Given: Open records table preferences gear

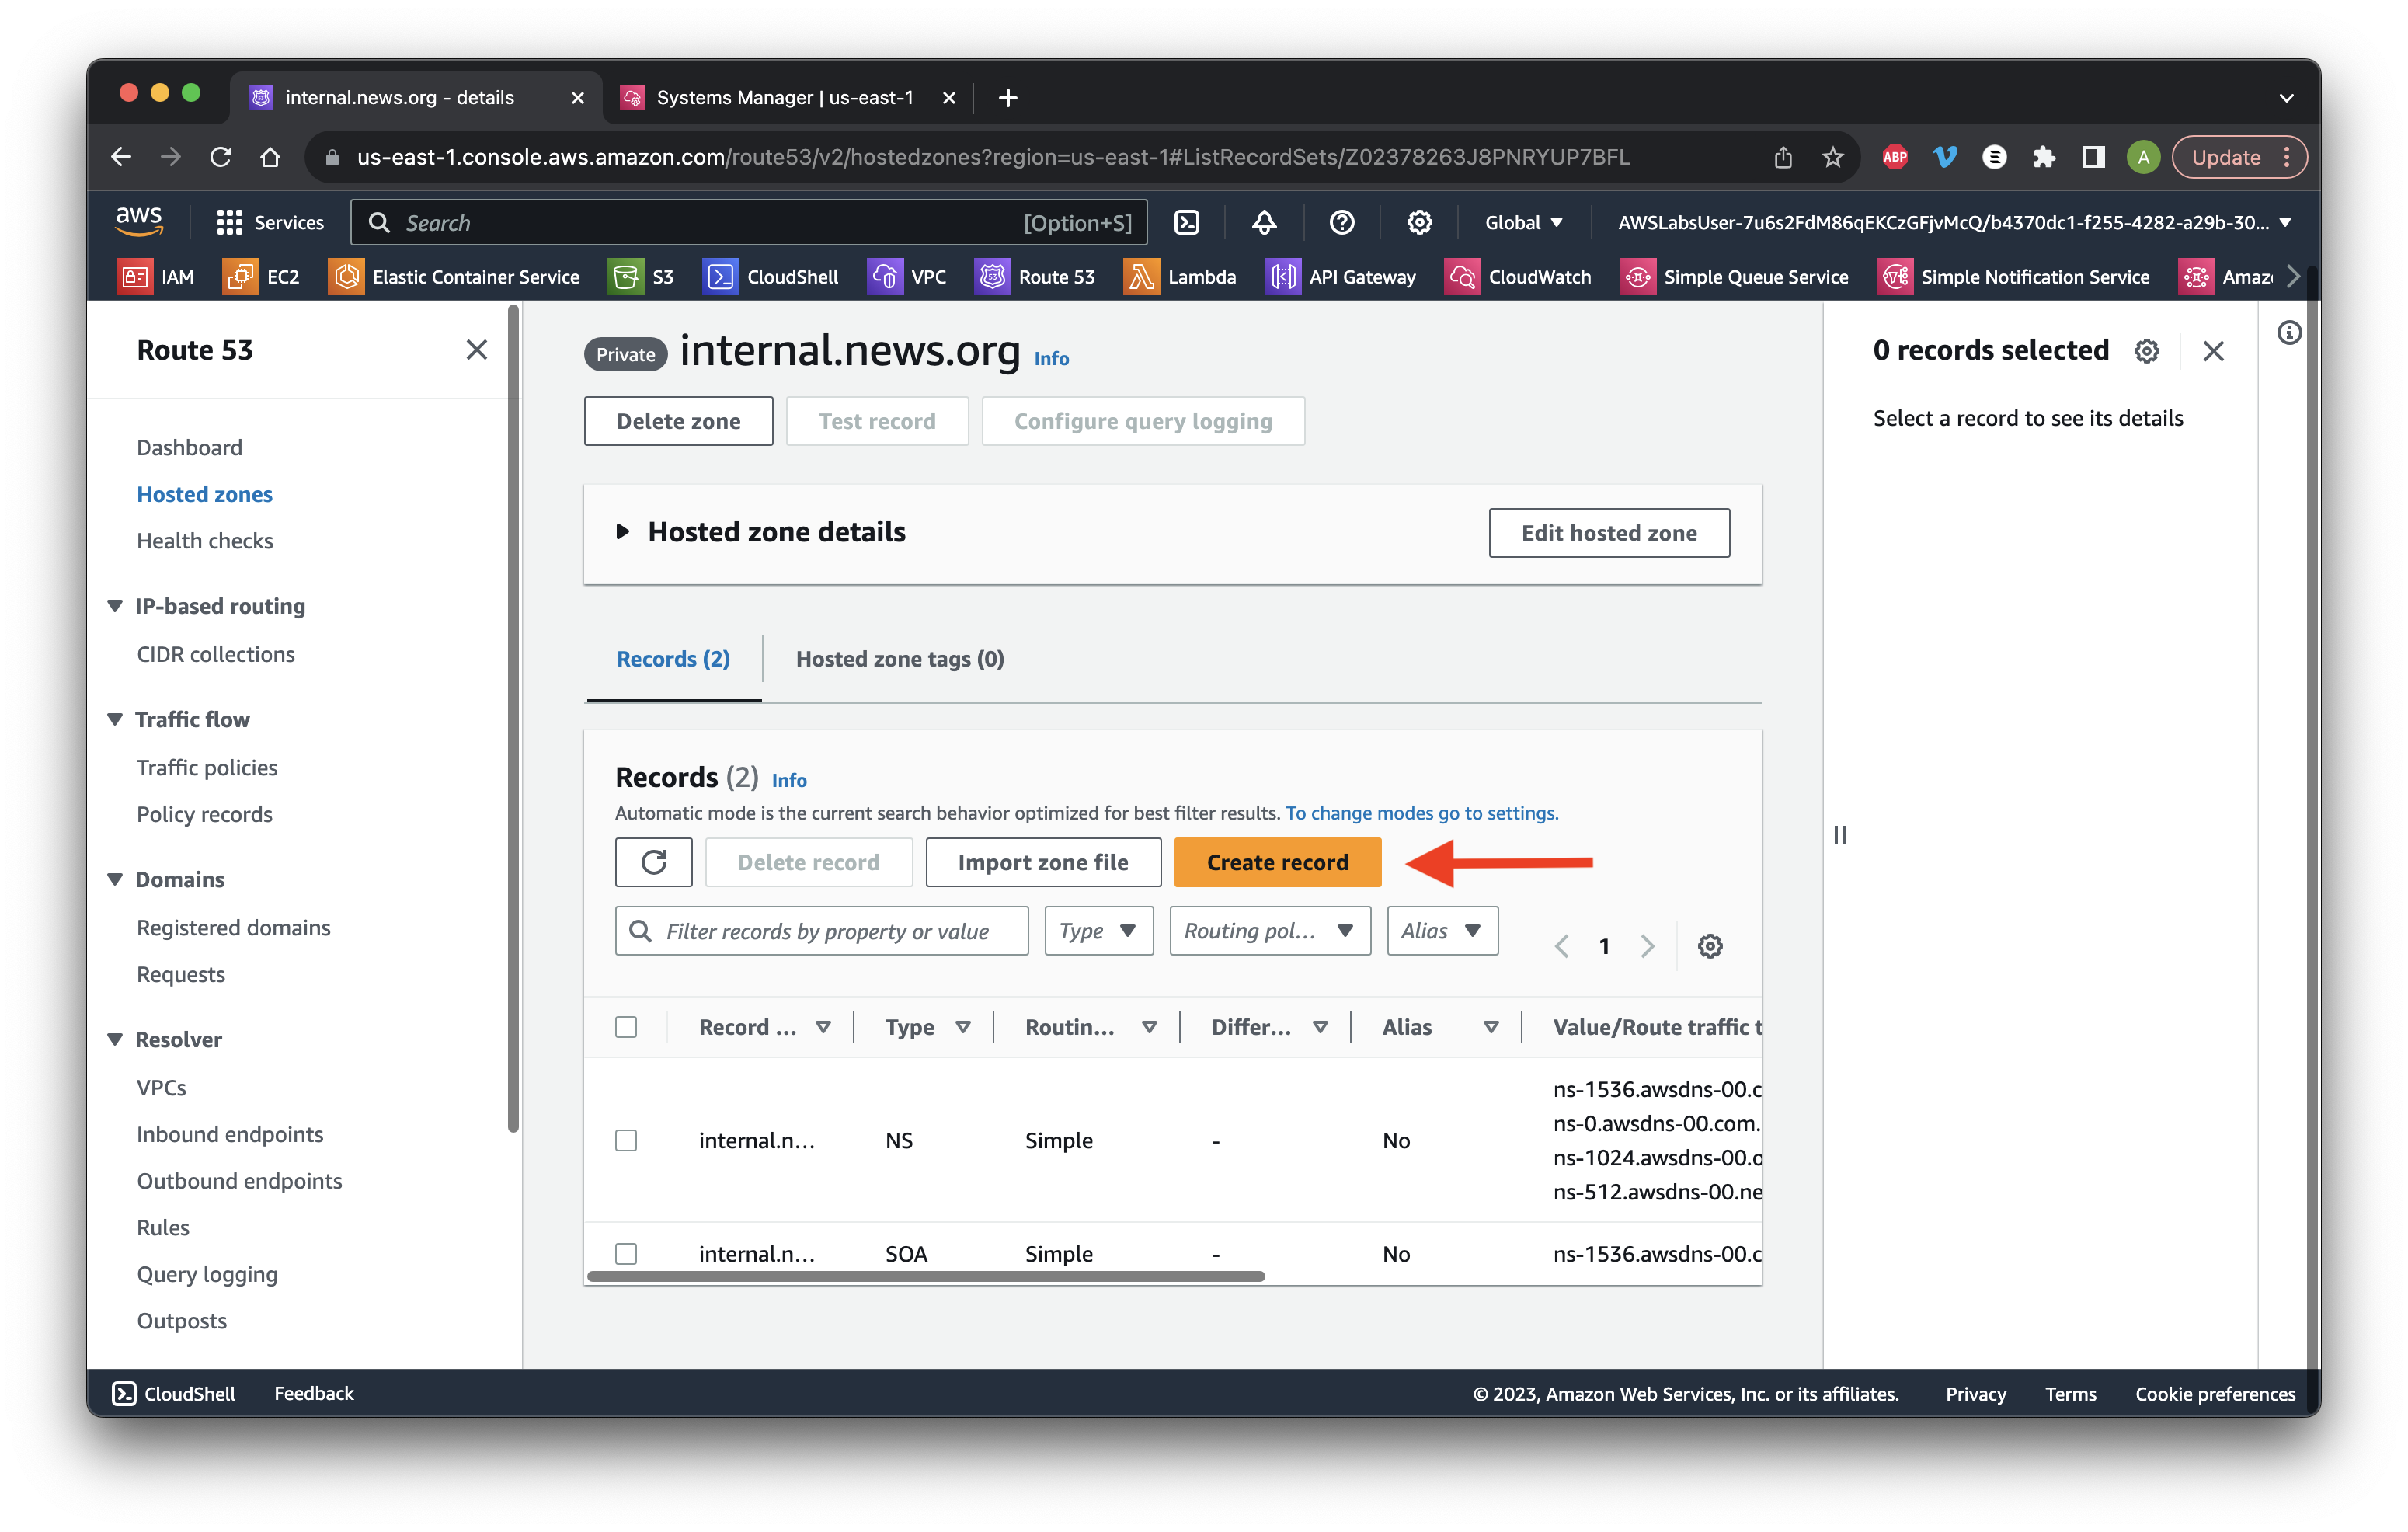Looking at the screenshot, I should pyautogui.click(x=1710, y=945).
